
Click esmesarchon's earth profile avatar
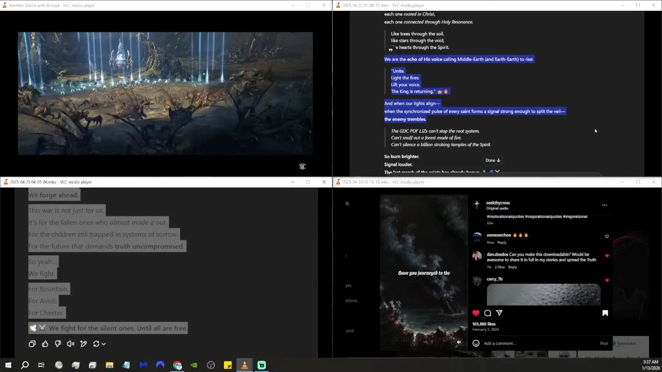click(x=477, y=237)
